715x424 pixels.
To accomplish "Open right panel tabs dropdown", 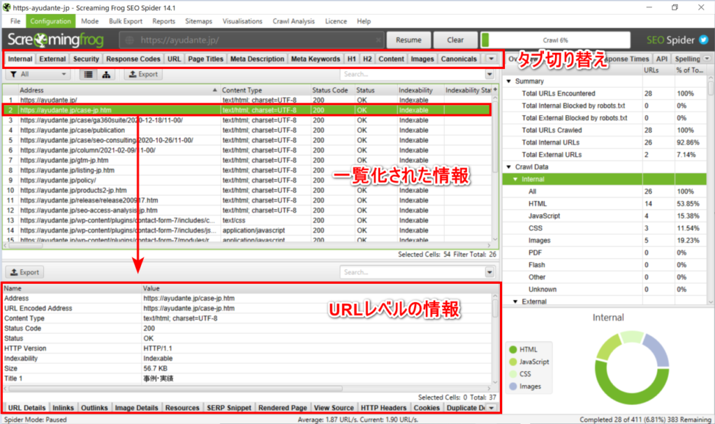I will click(707, 59).
